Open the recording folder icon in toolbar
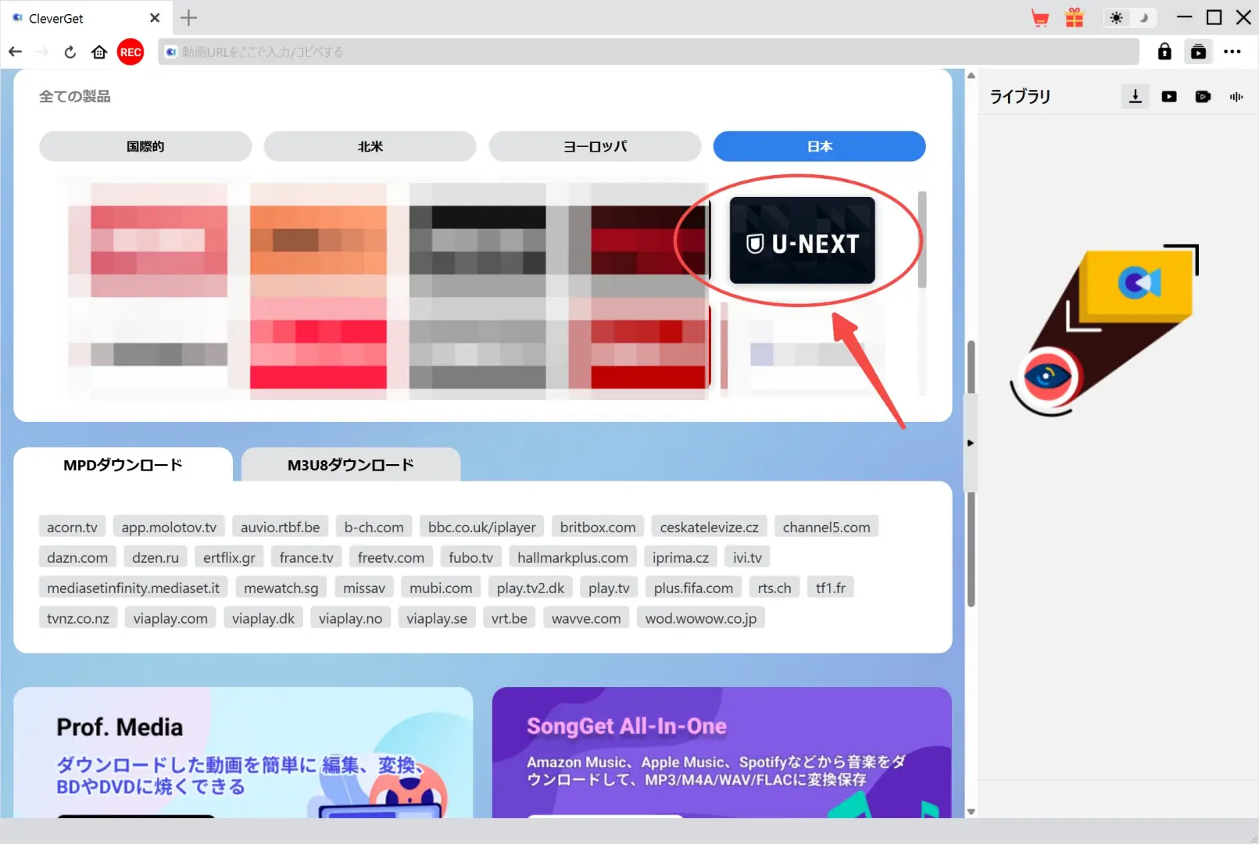The width and height of the screenshot is (1259, 844). 1198,52
